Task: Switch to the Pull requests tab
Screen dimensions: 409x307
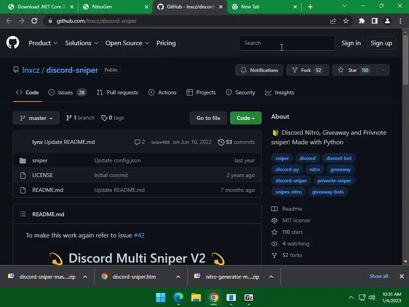Action: point(117,92)
